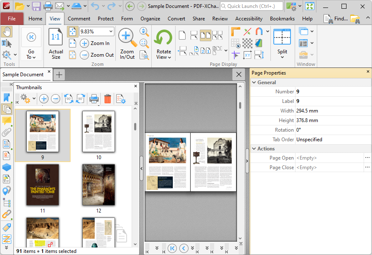The image size is (372, 255).
Task: Delete pages with trash icon
Action: tap(107, 99)
